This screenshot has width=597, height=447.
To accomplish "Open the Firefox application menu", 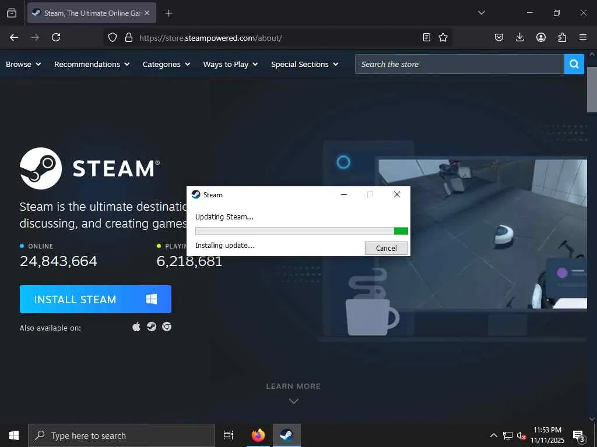I will tap(583, 37).
